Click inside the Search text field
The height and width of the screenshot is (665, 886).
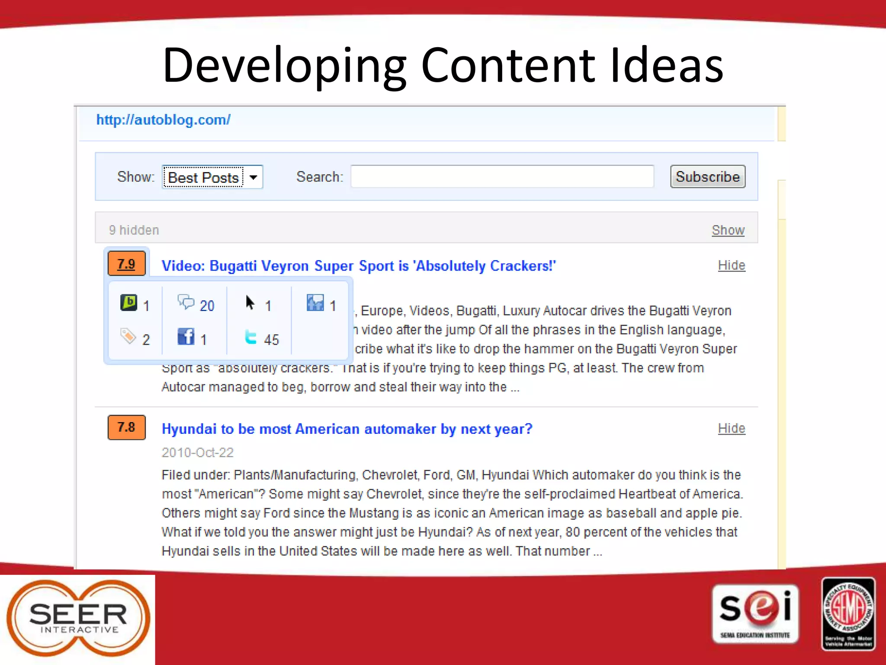click(502, 177)
